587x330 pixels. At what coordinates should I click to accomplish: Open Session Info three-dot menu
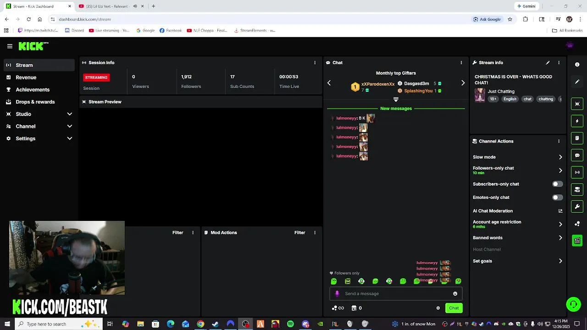pyautogui.click(x=315, y=63)
